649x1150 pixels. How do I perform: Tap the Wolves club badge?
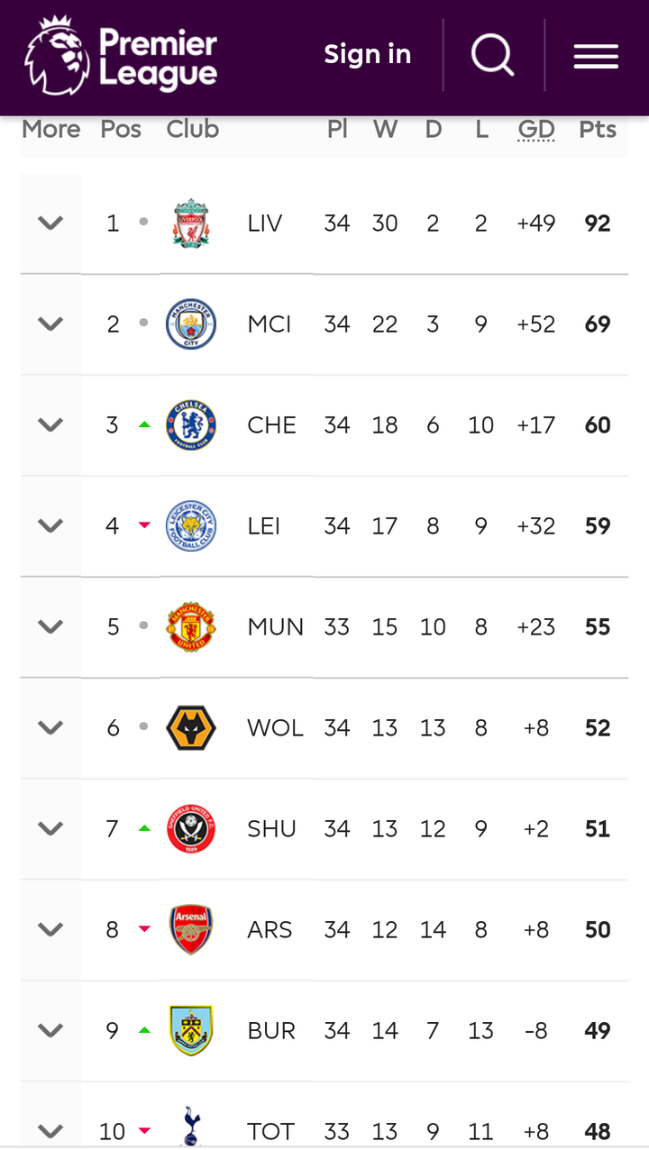tap(191, 728)
